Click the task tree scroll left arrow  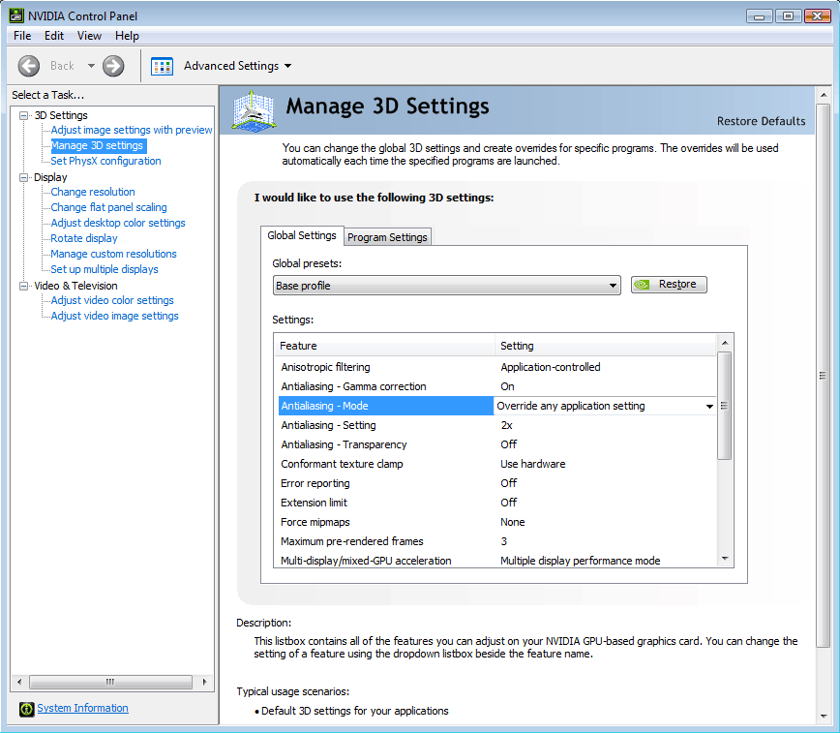click(19, 682)
